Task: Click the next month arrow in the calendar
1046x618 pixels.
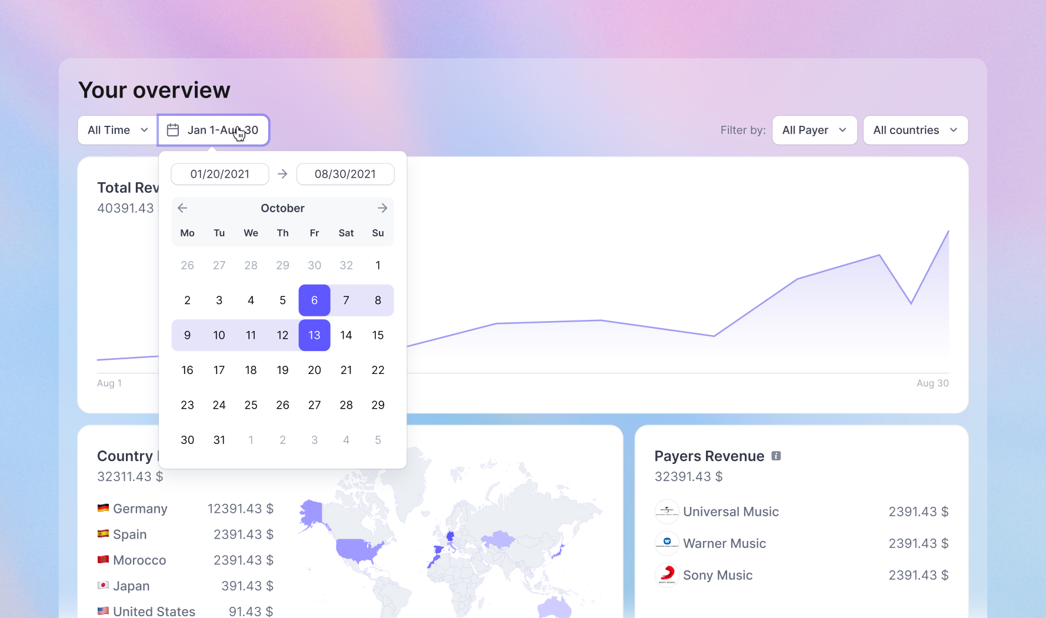Action: (382, 208)
